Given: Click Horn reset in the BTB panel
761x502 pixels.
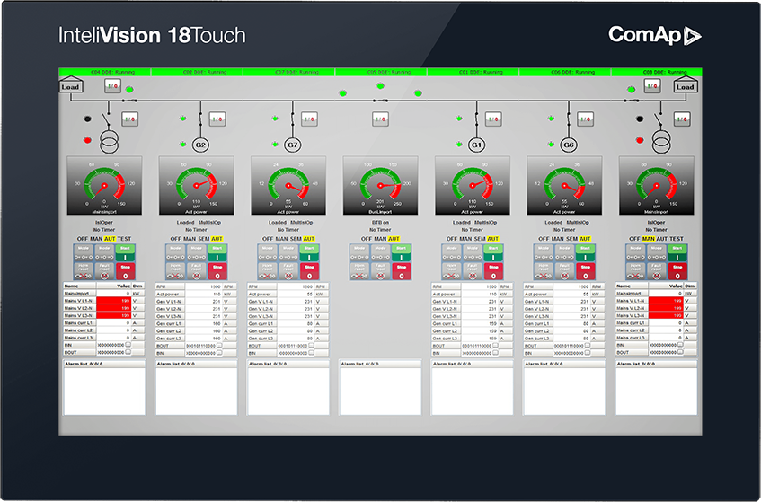Looking at the screenshot, I should tap(359, 271).
